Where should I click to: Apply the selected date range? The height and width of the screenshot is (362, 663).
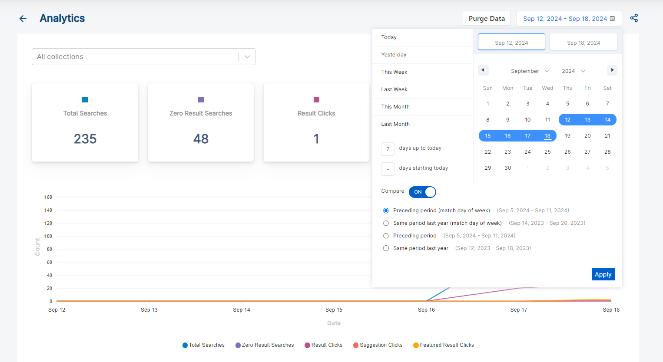pos(603,274)
